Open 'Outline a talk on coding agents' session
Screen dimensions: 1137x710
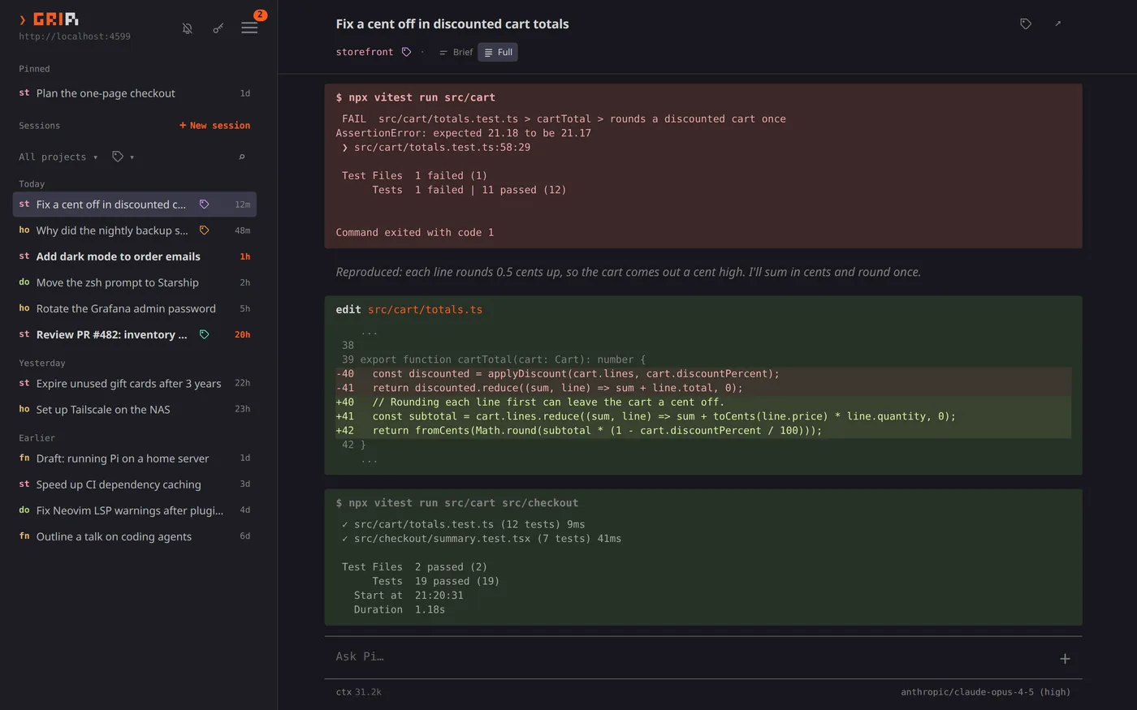135,536
